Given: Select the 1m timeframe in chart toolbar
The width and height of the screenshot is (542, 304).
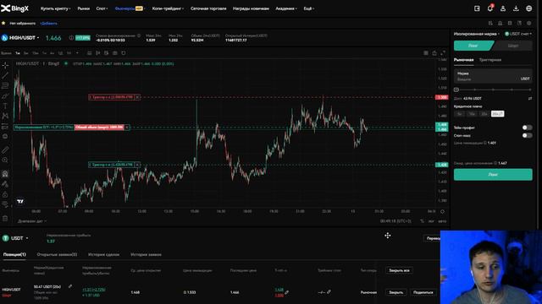Looking at the screenshot, I should tap(18, 53).
